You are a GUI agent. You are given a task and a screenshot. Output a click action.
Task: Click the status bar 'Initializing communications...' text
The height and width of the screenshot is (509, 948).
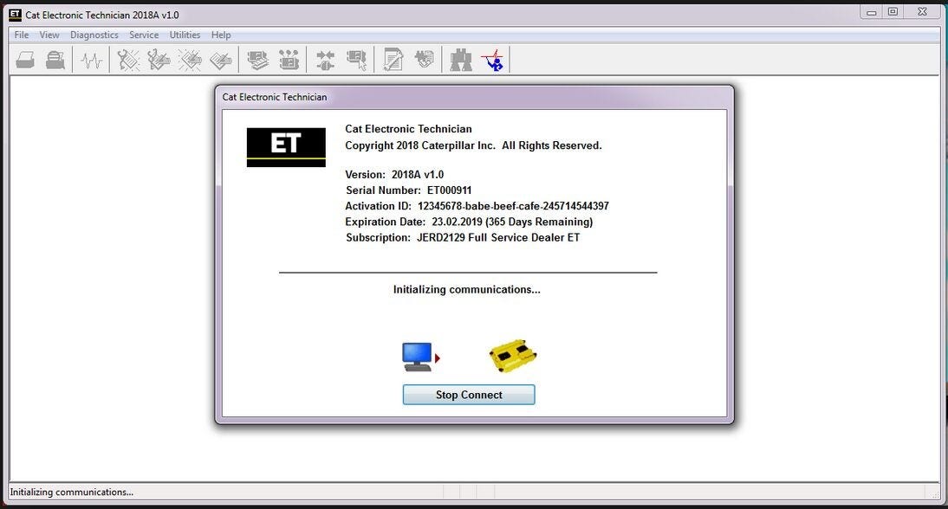point(71,492)
